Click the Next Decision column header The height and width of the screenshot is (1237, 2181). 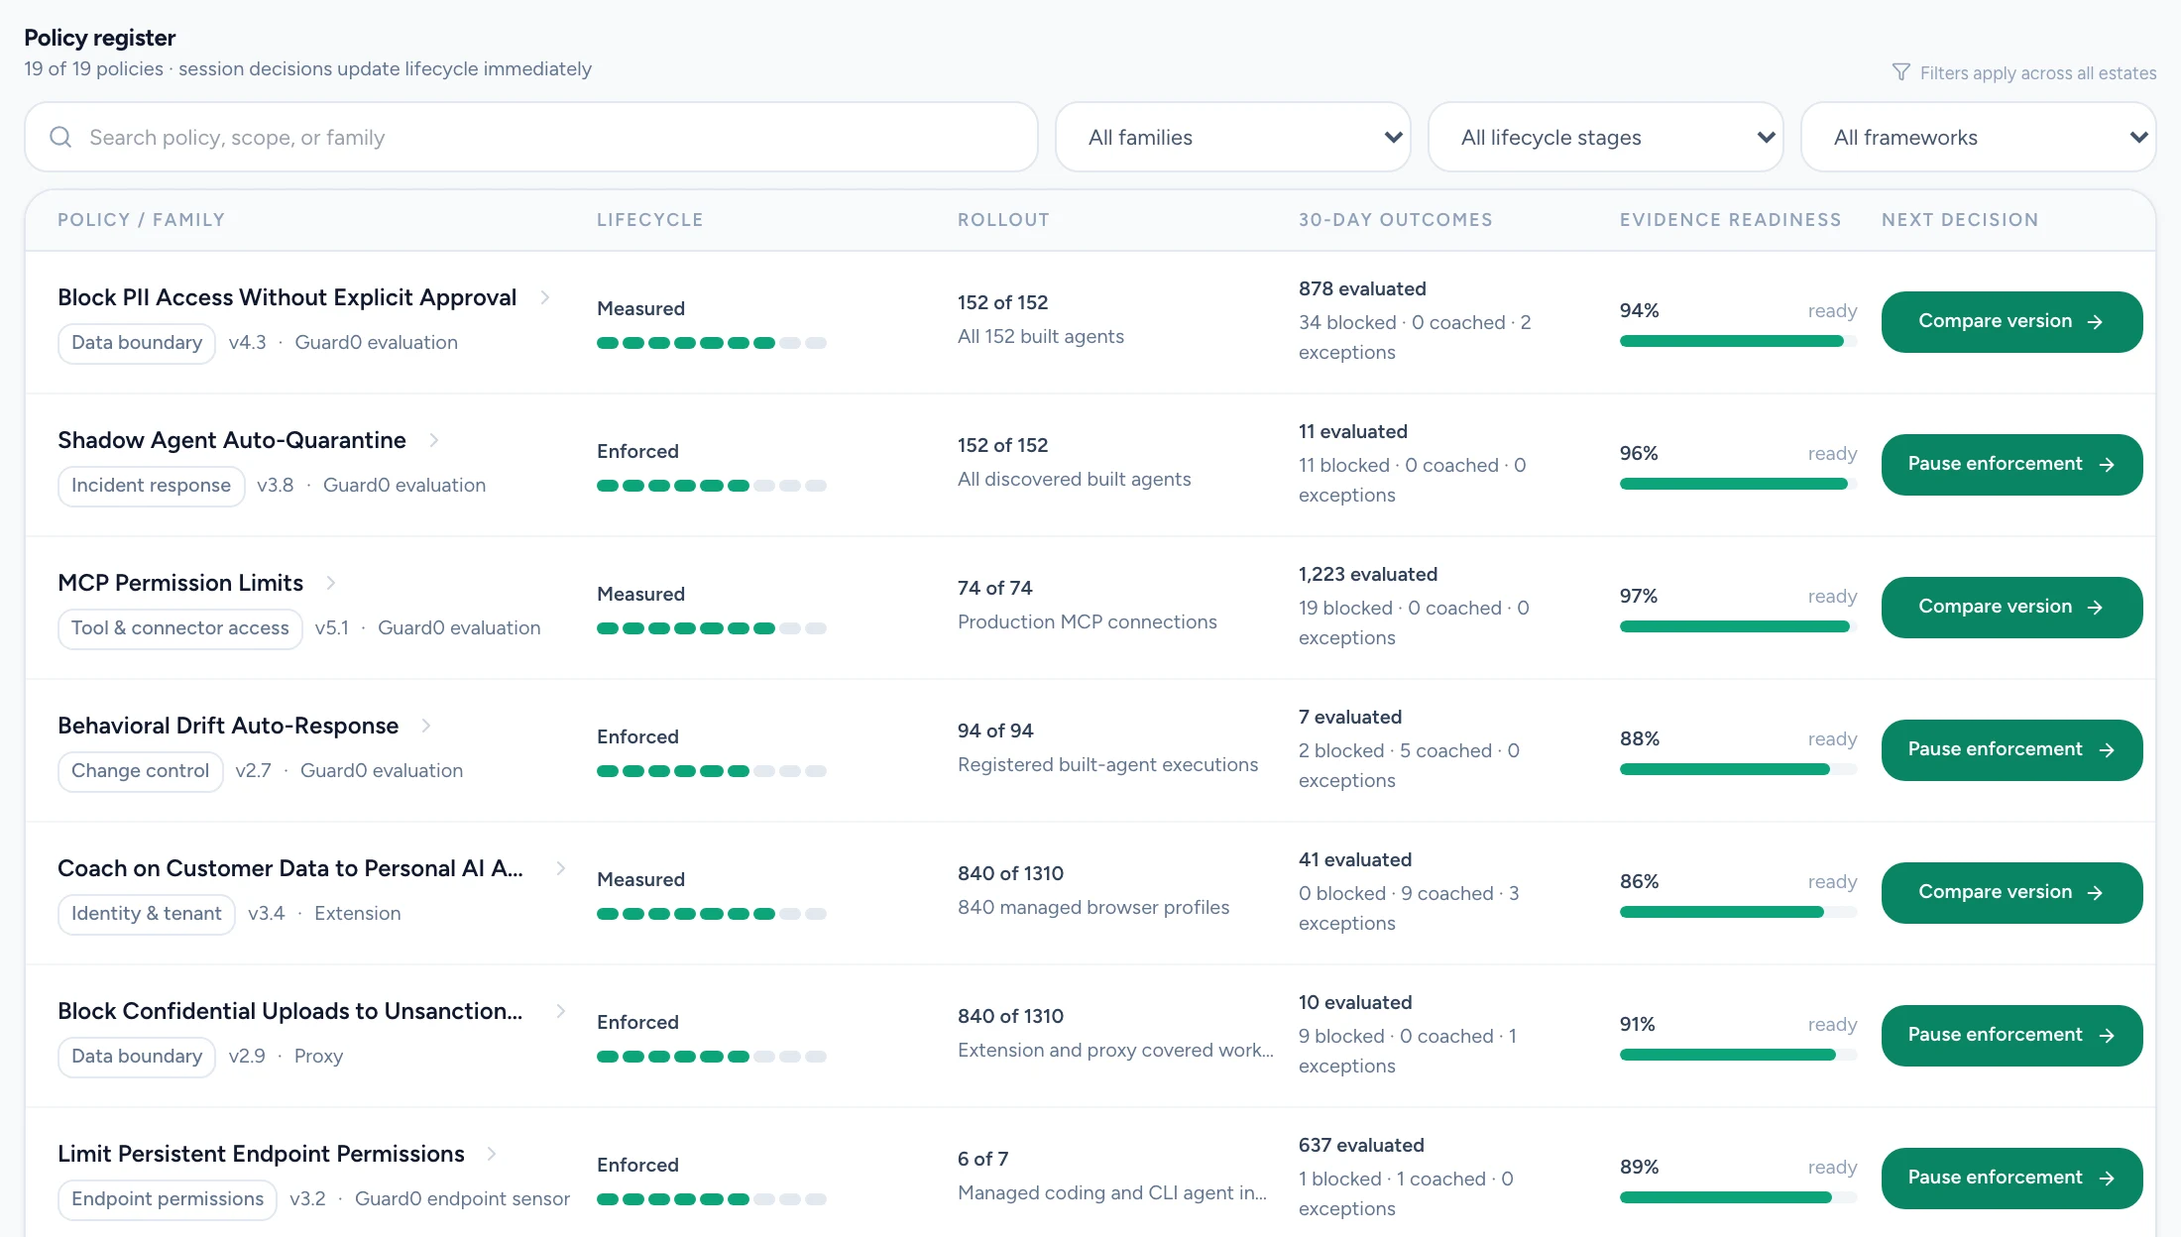pyautogui.click(x=1960, y=220)
